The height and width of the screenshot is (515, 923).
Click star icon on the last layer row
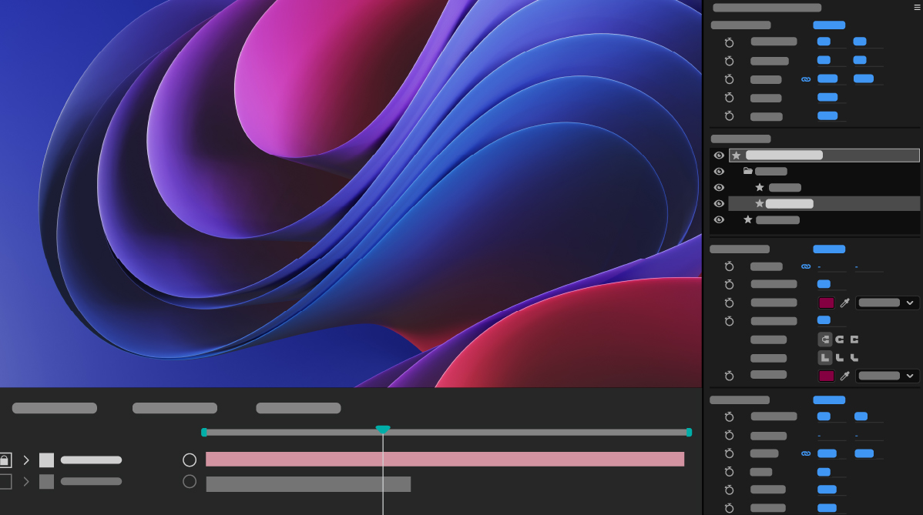747,220
